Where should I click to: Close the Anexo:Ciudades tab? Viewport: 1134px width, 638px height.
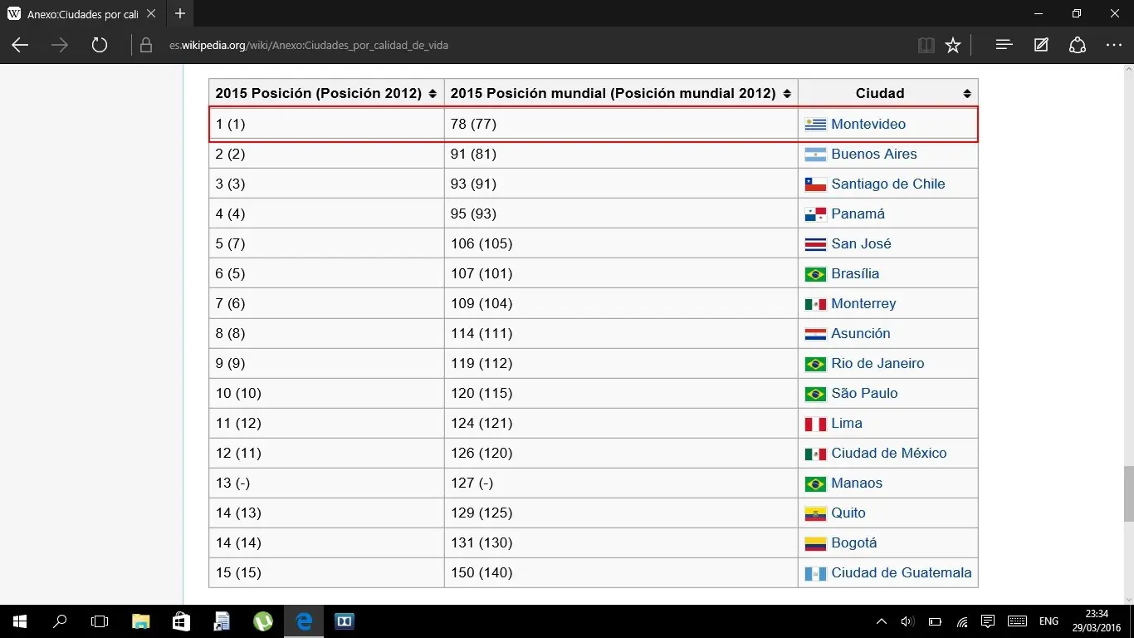[x=151, y=14]
